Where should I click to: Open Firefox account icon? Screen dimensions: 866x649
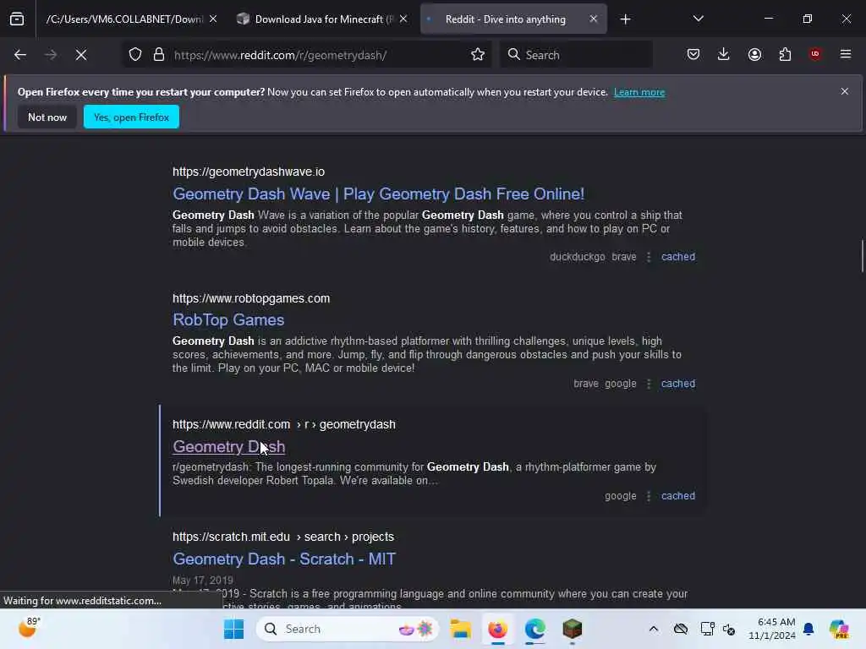coord(754,54)
